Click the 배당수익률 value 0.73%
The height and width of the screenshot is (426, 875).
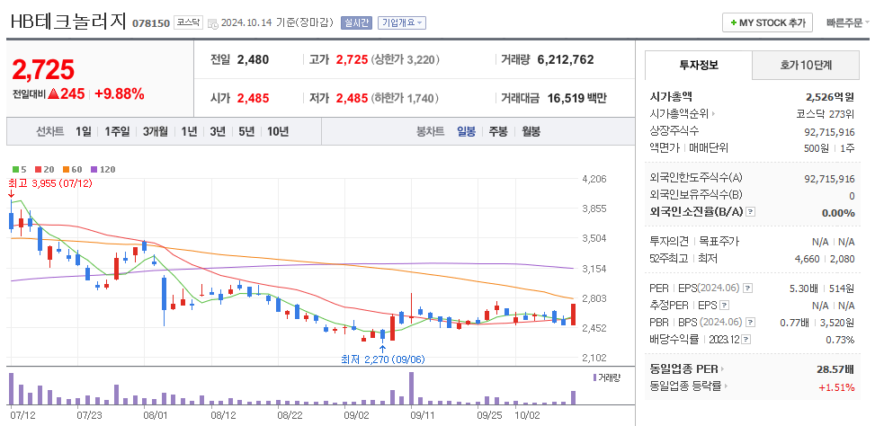pyautogui.click(x=840, y=340)
